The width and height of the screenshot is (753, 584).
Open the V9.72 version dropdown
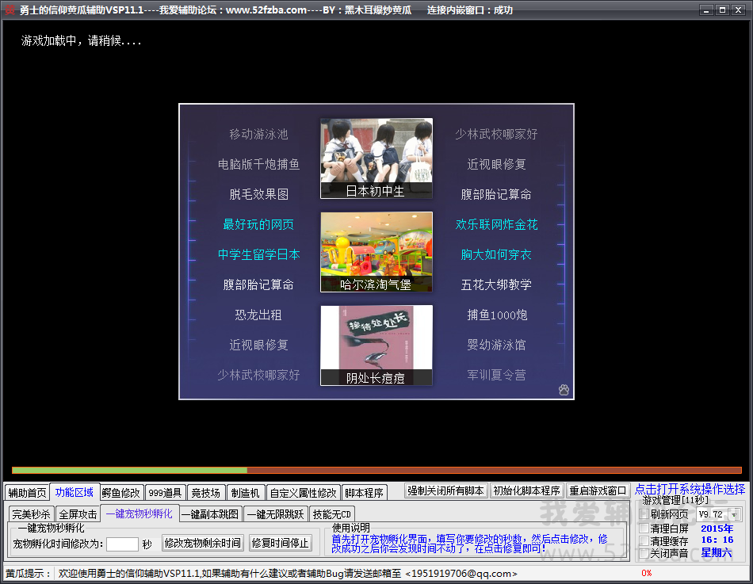click(x=734, y=514)
